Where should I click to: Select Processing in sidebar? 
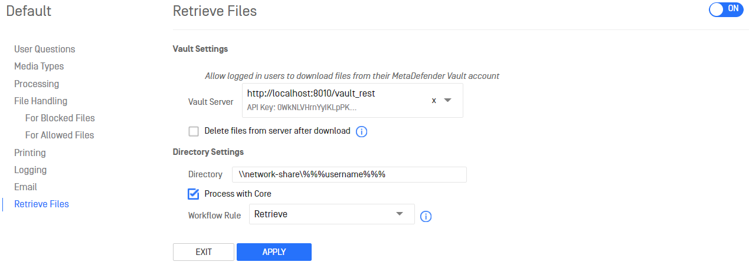point(37,84)
